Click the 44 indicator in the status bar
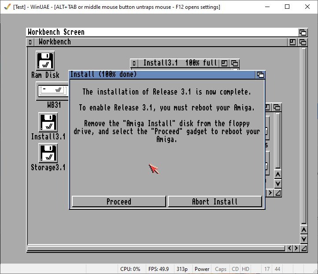318x274 pixels. (x=277, y=269)
